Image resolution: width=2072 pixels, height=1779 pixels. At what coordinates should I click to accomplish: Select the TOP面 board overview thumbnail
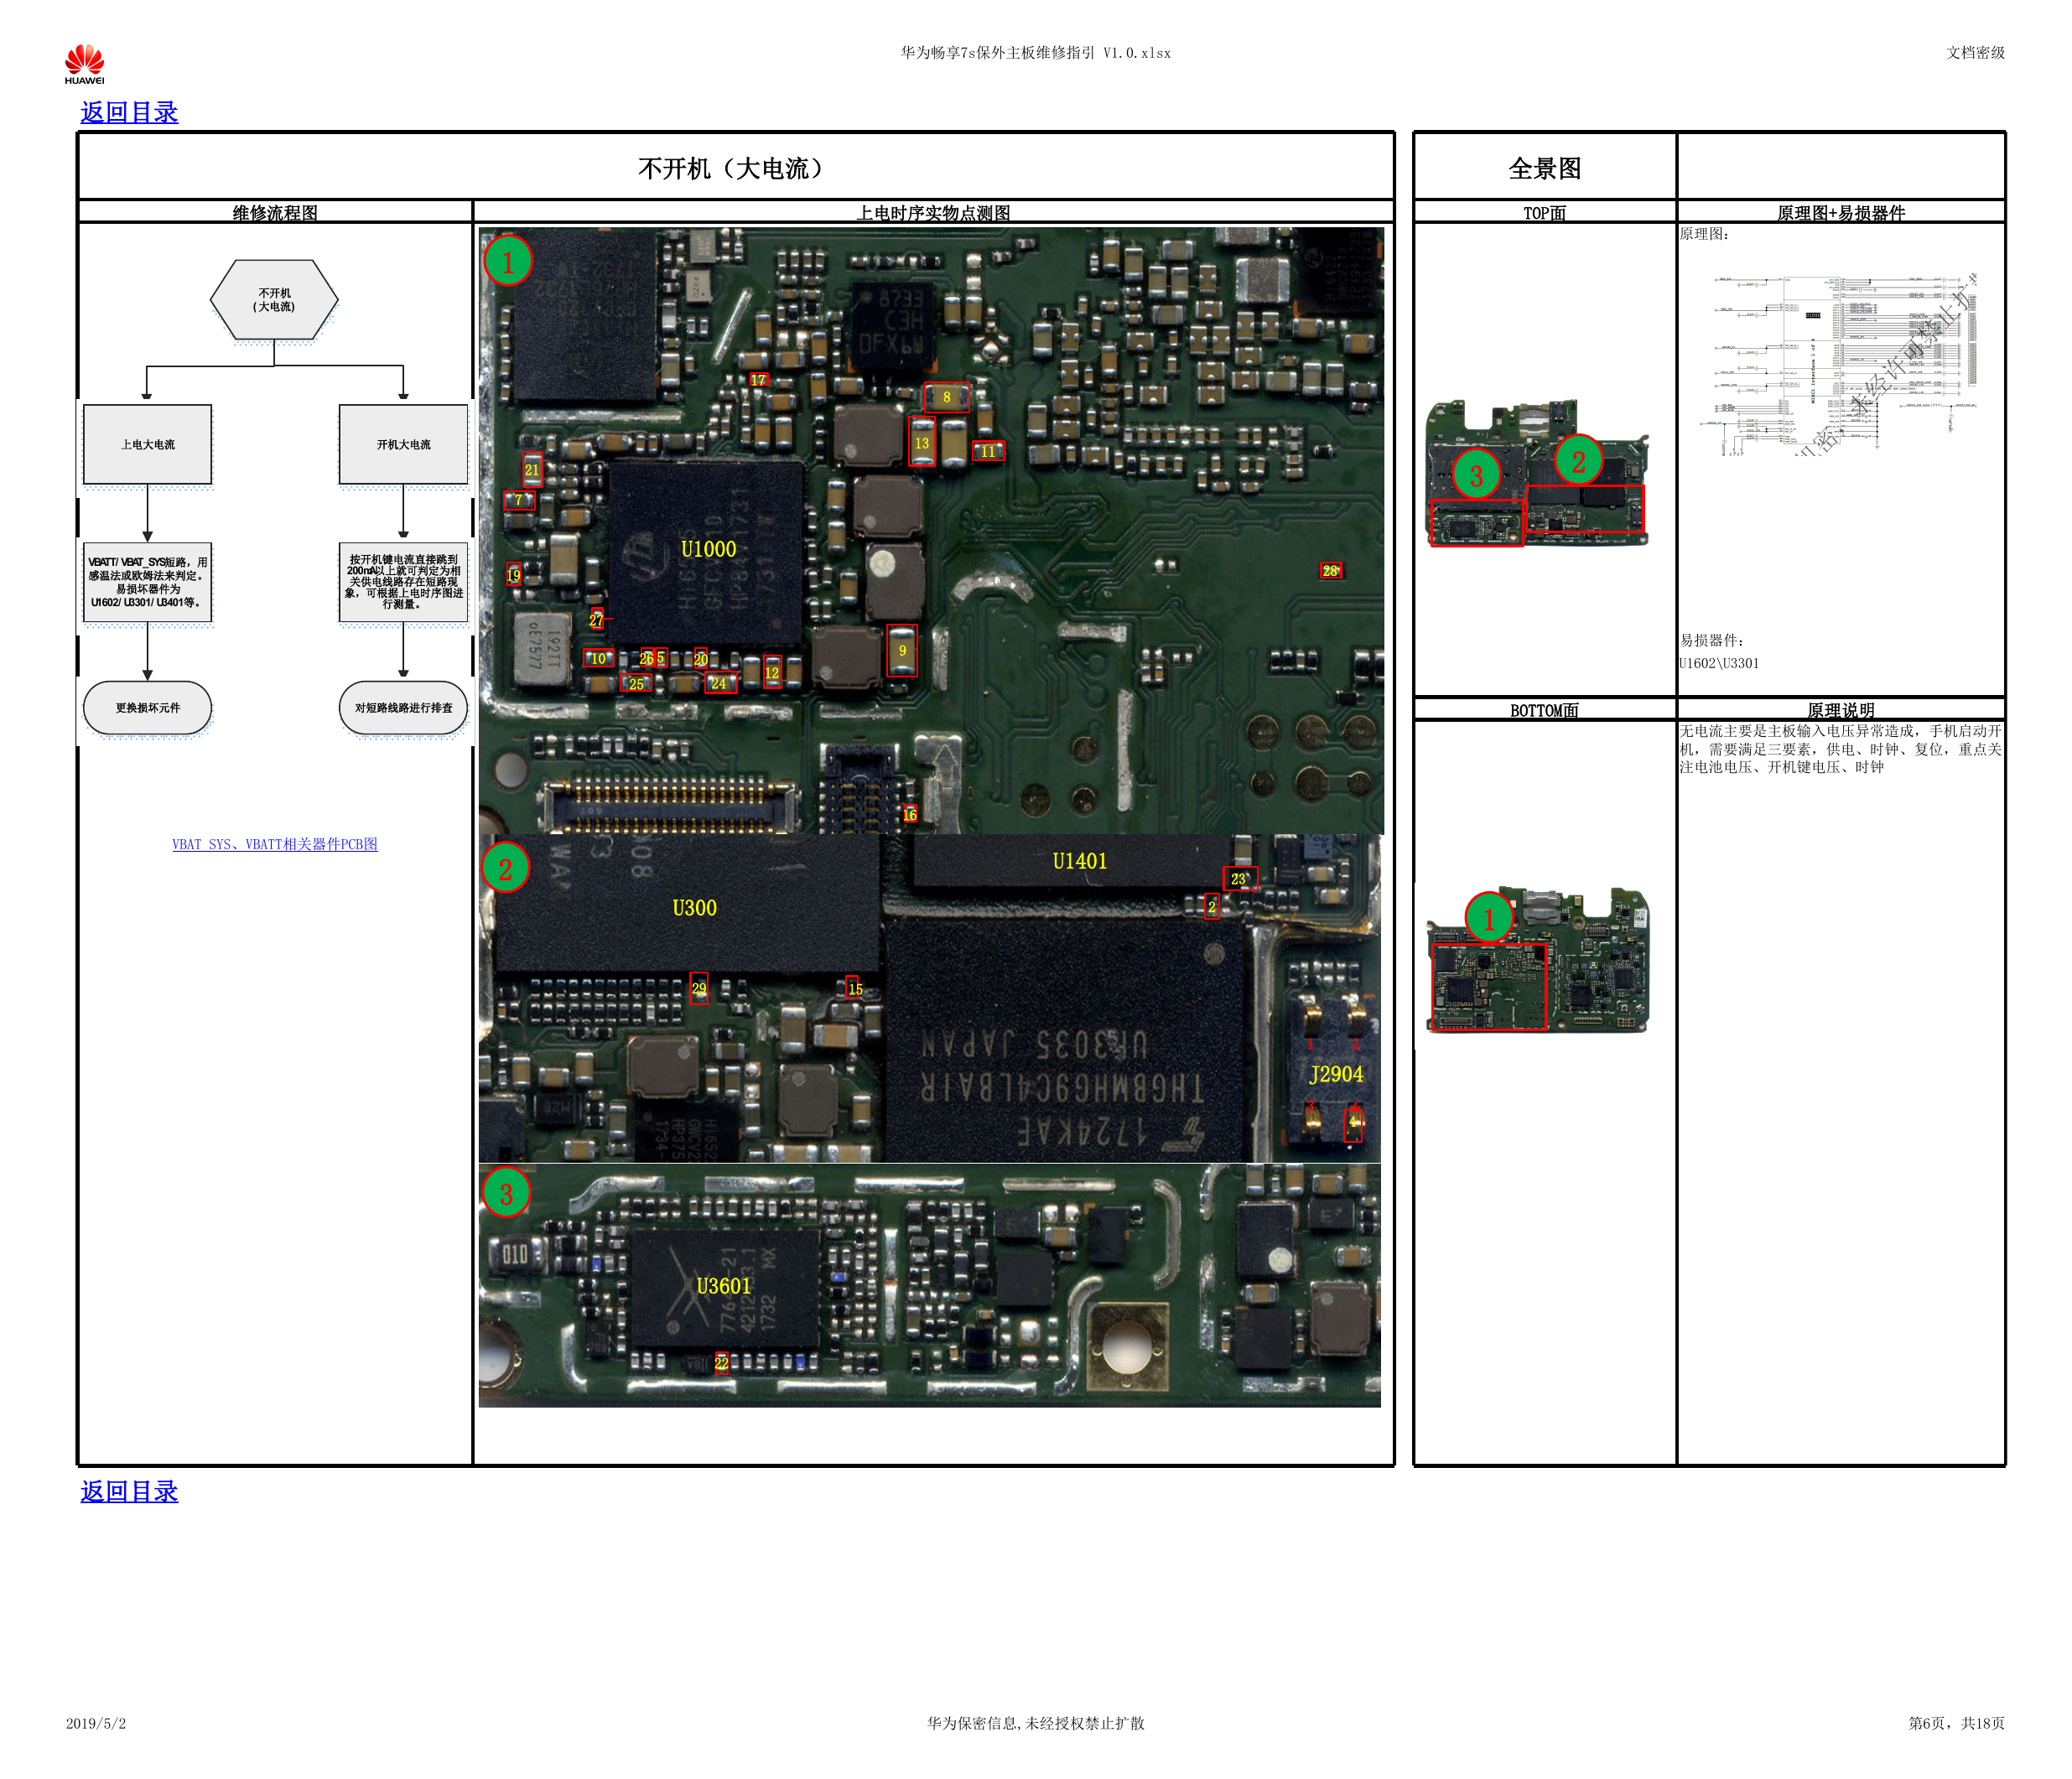(1537, 473)
